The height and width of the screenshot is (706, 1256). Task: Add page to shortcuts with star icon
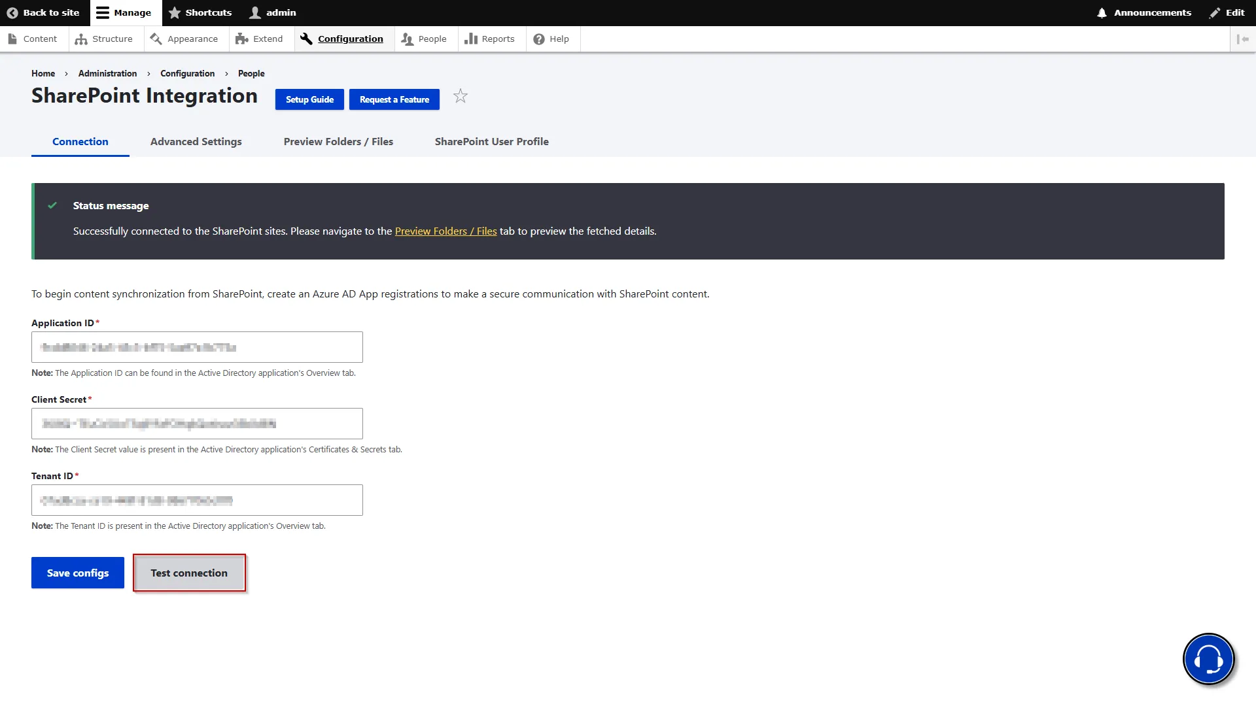[x=461, y=96]
